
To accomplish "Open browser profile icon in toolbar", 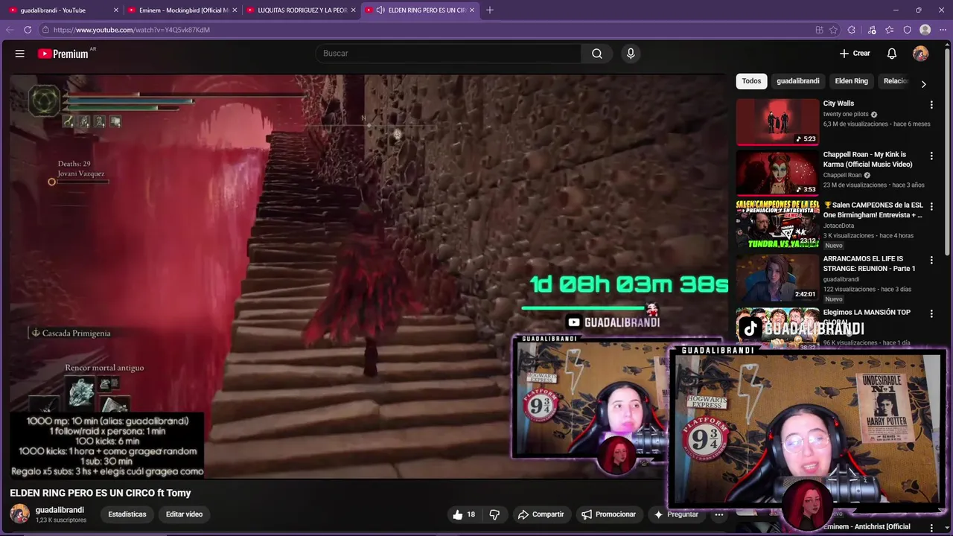I will 925,30.
